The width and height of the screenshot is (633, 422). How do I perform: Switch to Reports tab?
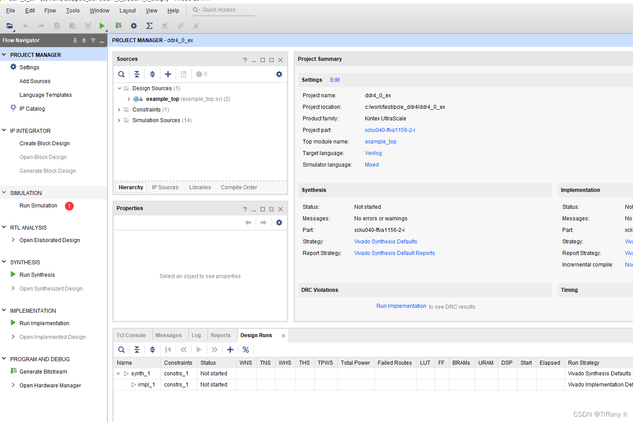[220, 335]
